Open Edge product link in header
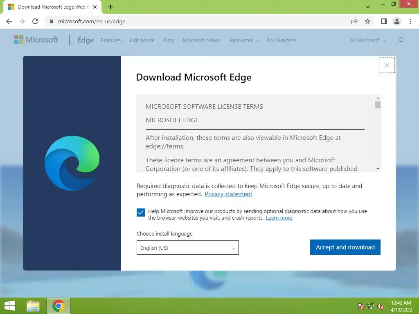Image resolution: width=419 pixels, height=314 pixels. coord(86,40)
